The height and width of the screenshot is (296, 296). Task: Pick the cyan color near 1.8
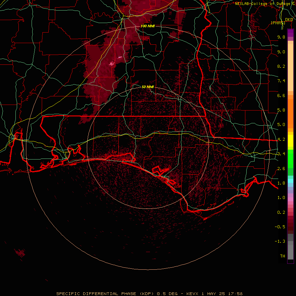[290, 181]
